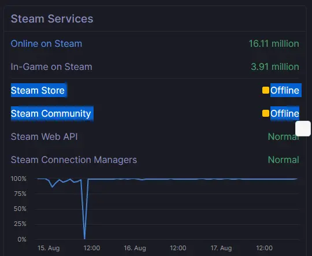Image resolution: width=312 pixels, height=256 pixels.
Task: Click the 0% y-axis label
Action: click(22, 239)
